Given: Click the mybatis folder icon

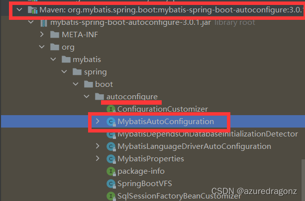Looking at the screenshot, I should coord(66,60).
